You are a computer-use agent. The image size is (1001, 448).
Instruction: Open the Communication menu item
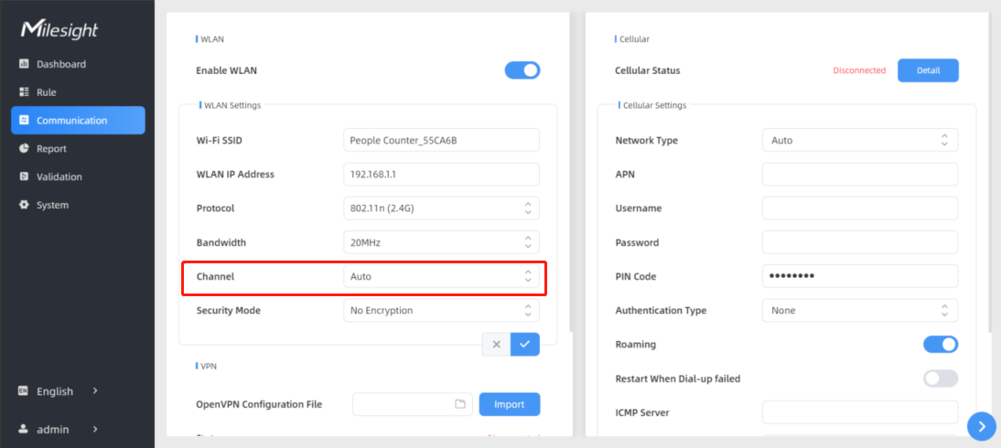tap(78, 121)
